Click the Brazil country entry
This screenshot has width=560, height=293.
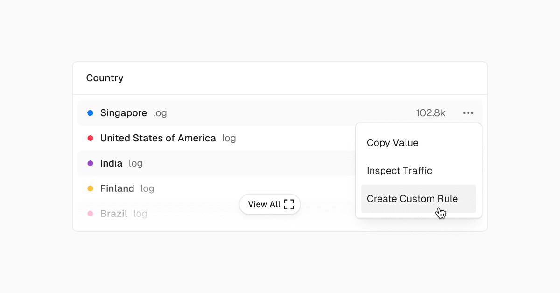[113, 214]
